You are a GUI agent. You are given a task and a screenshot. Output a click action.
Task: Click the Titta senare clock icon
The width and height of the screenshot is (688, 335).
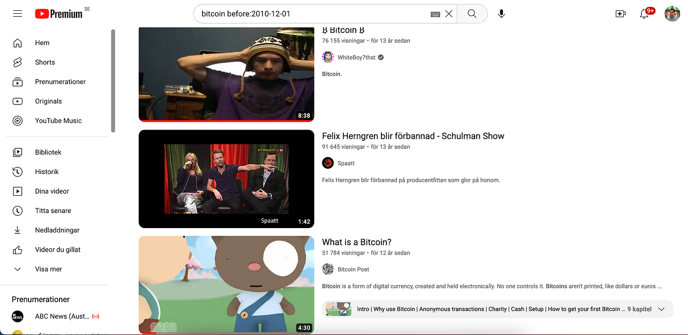pos(18,210)
